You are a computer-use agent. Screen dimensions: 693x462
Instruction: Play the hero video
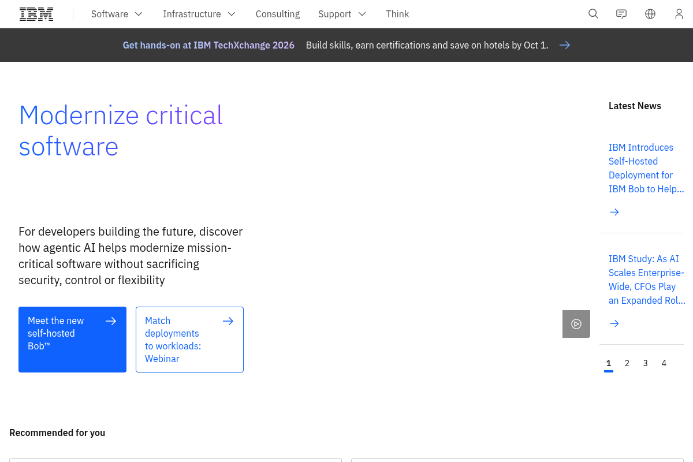(x=576, y=324)
